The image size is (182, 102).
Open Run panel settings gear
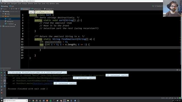177,70
